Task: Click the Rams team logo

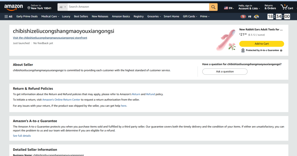Action: pyautogui.click(x=256, y=17)
